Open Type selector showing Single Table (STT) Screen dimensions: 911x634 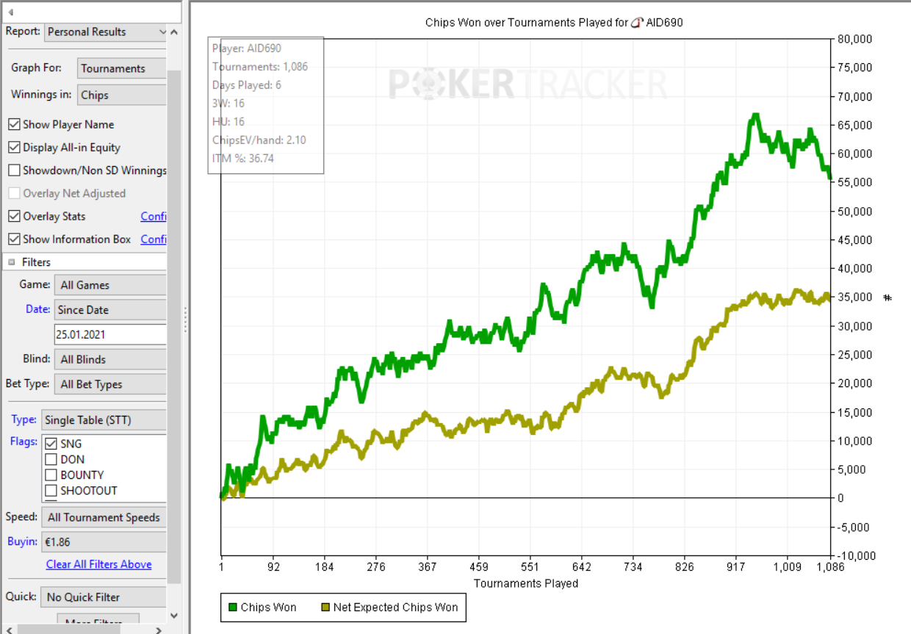104,420
